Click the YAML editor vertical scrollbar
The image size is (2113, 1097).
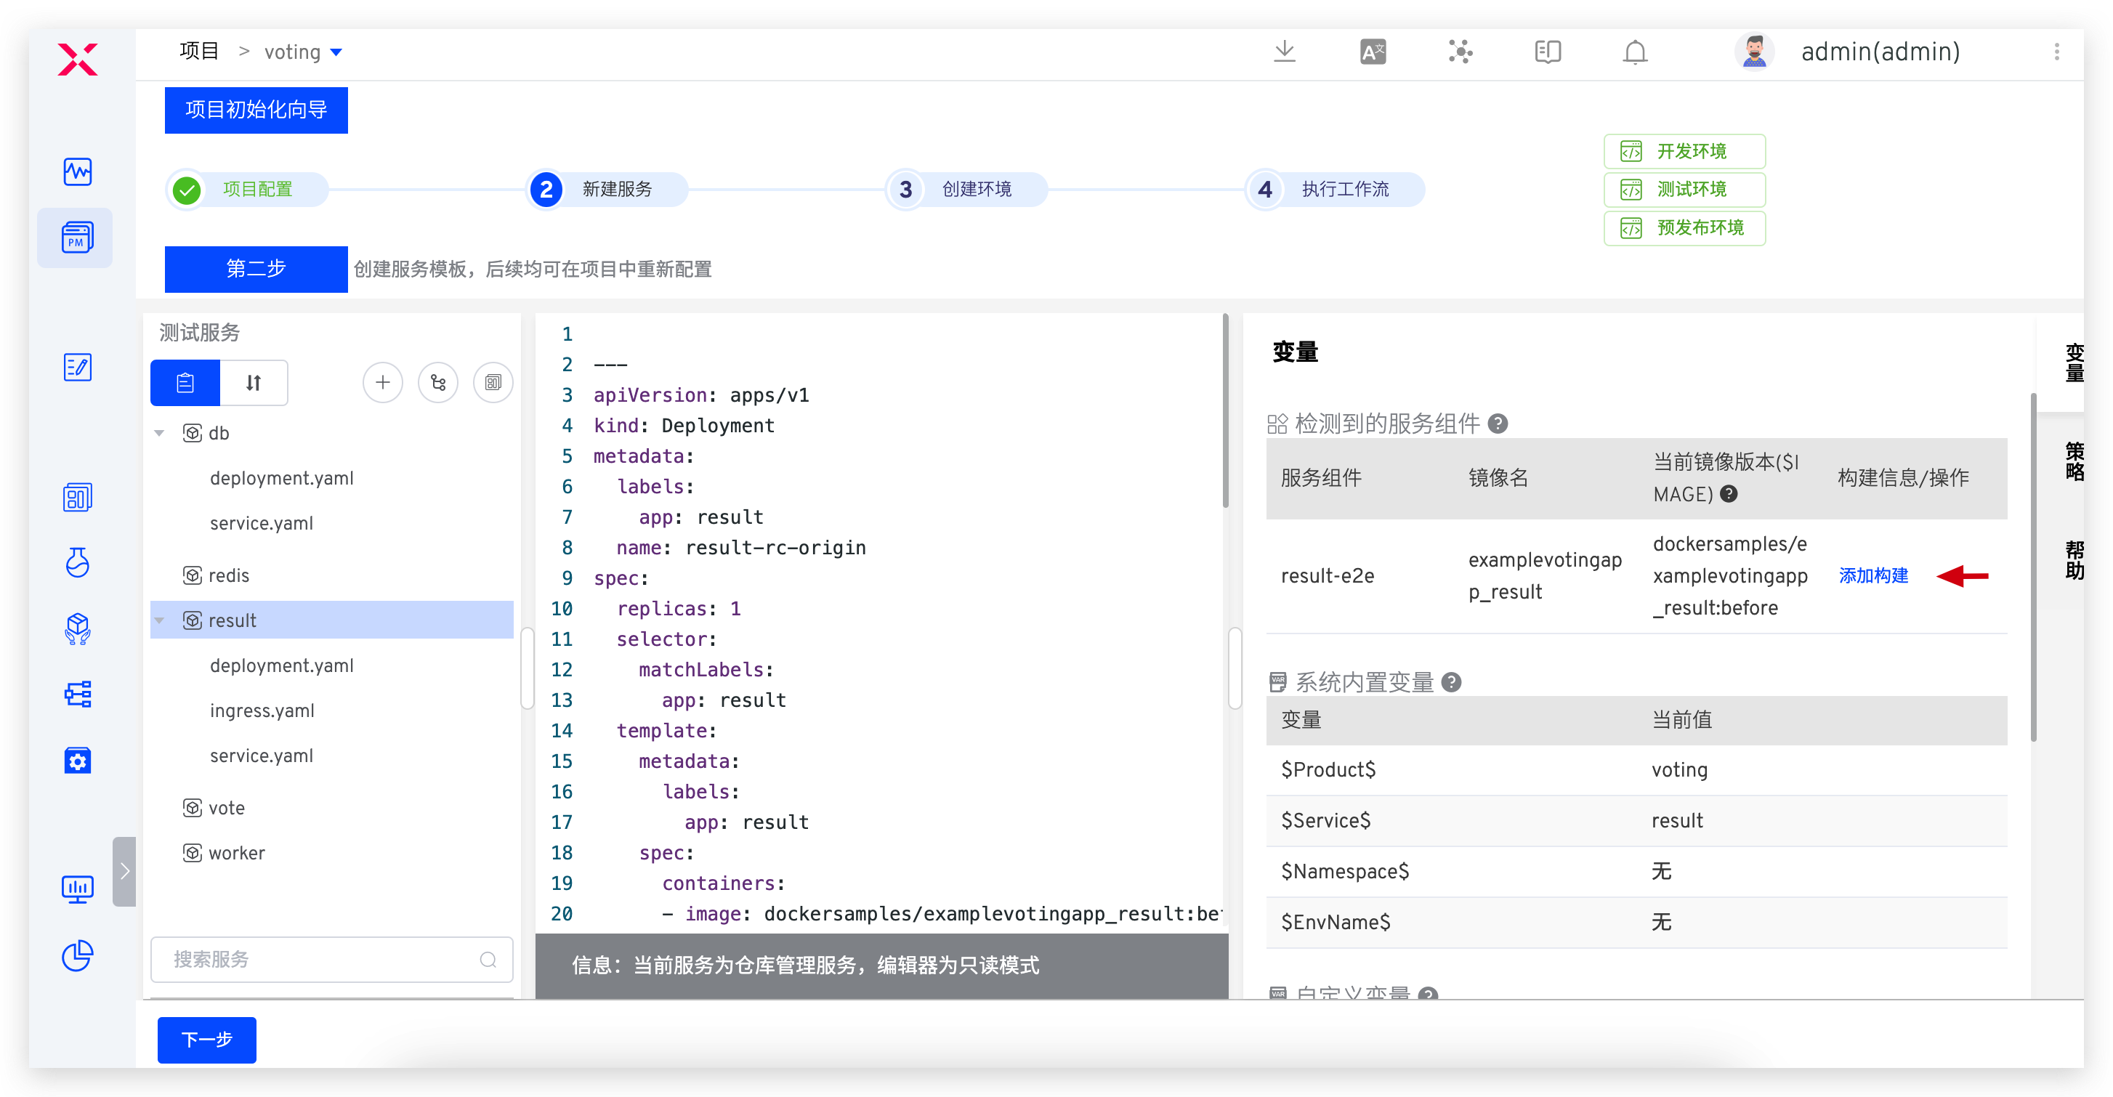[x=1224, y=410]
